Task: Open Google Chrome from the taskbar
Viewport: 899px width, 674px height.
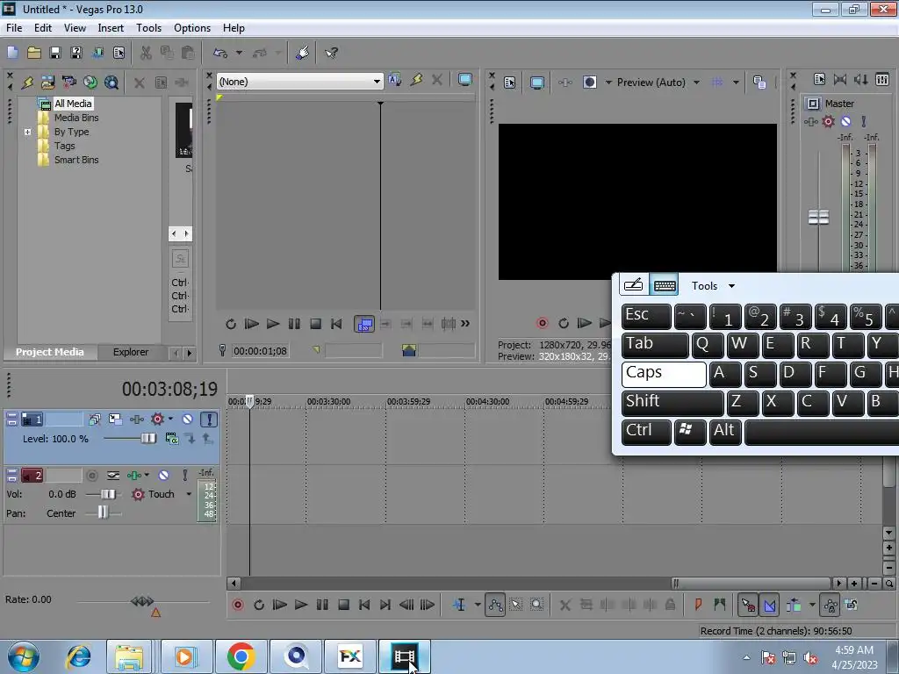Action: tap(241, 656)
